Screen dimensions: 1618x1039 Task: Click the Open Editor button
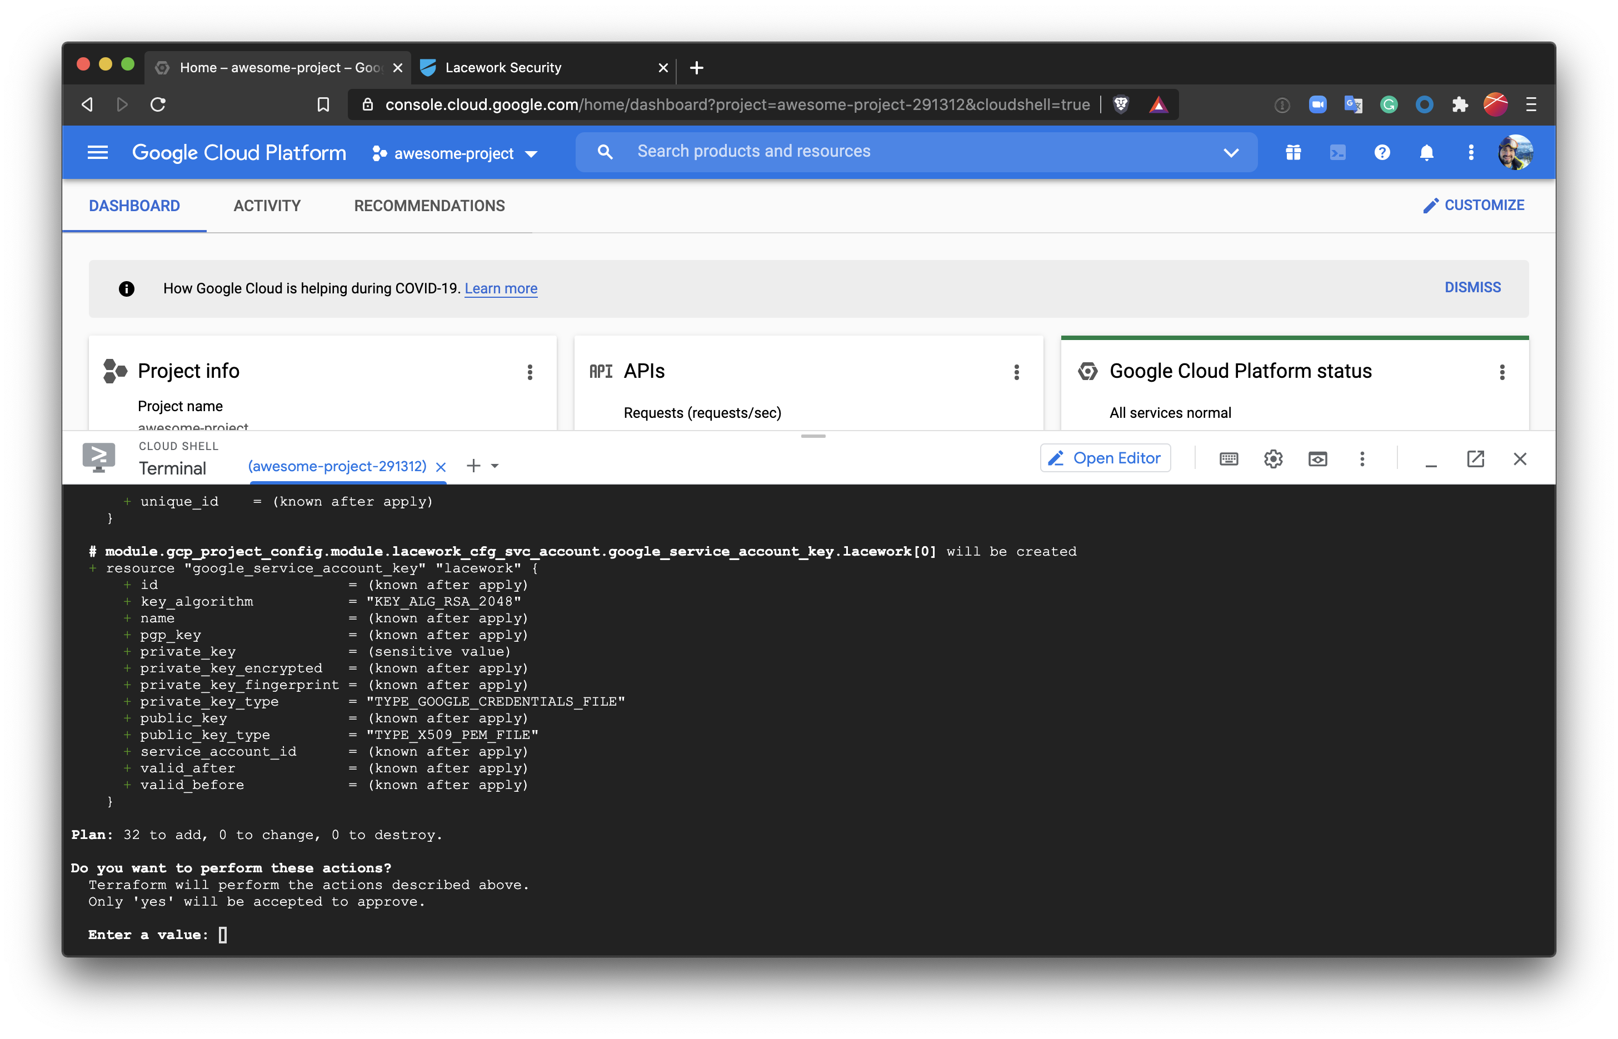(x=1105, y=458)
